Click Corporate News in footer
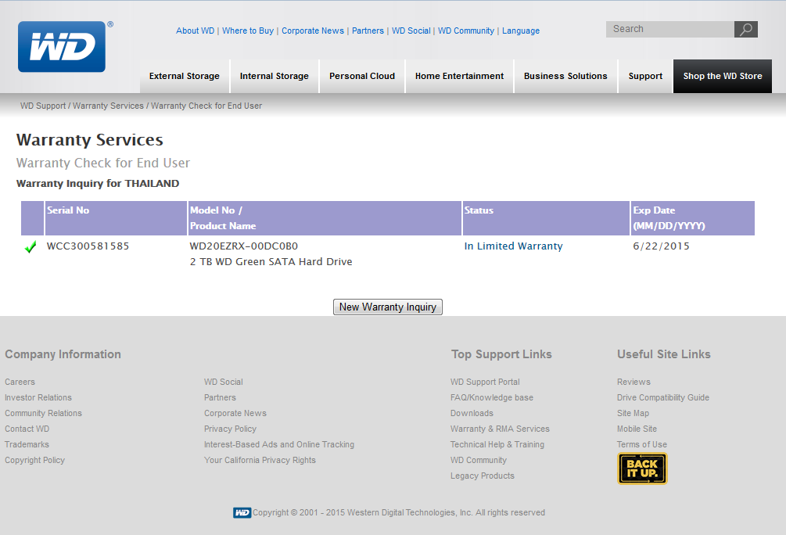Screen dimensions: 786x535 coord(235,413)
